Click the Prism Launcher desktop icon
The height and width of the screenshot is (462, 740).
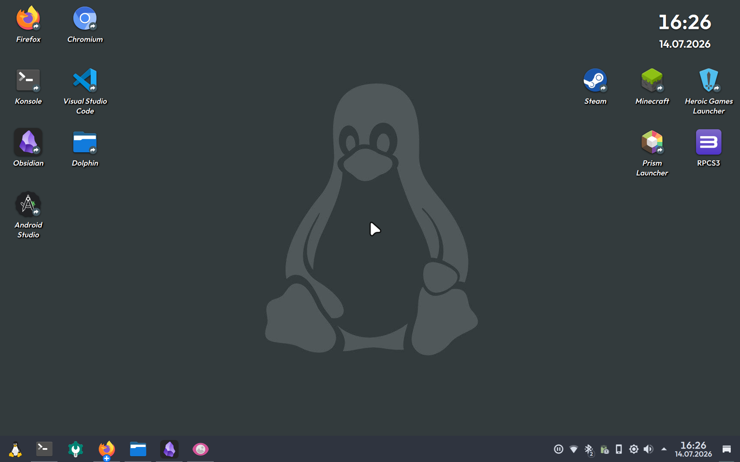tap(652, 153)
